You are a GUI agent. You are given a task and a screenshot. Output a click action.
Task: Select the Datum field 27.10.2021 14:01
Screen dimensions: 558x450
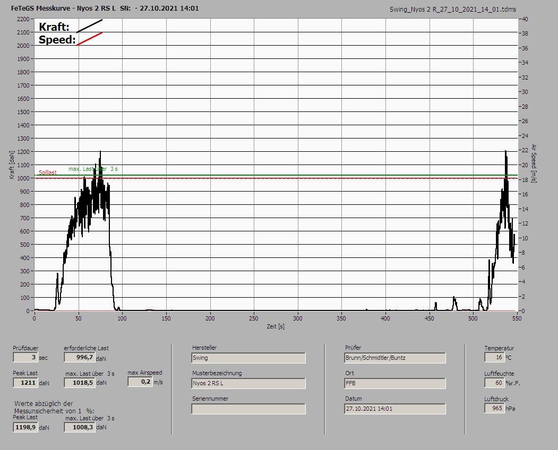[x=394, y=409]
